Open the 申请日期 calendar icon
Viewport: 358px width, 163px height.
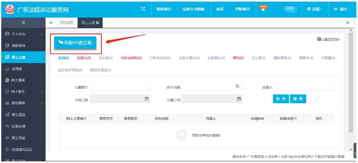point(147,99)
